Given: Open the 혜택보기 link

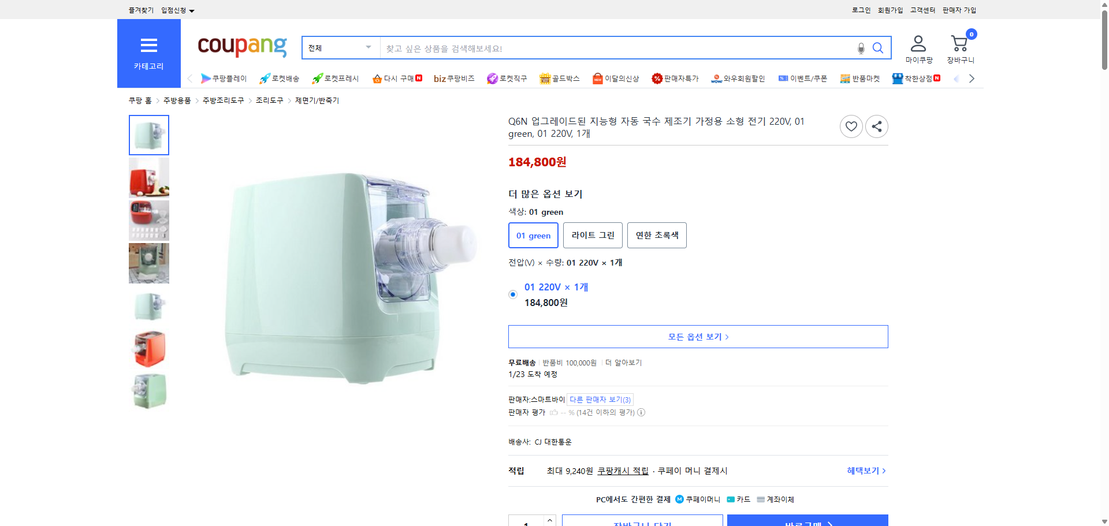Looking at the screenshot, I should click(x=863, y=470).
